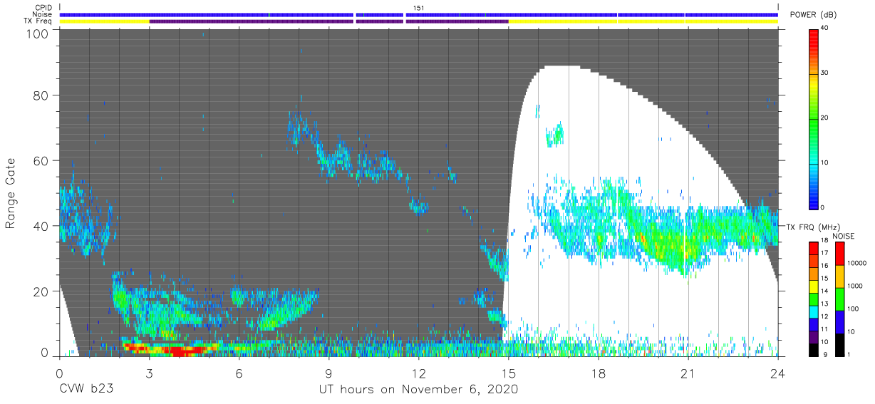Click the 100 tick on the noise legend
Screen dimensions: 875x404
tap(852, 309)
